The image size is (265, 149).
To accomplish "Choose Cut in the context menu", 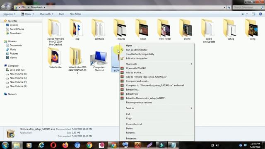I will click(x=128, y=114).
